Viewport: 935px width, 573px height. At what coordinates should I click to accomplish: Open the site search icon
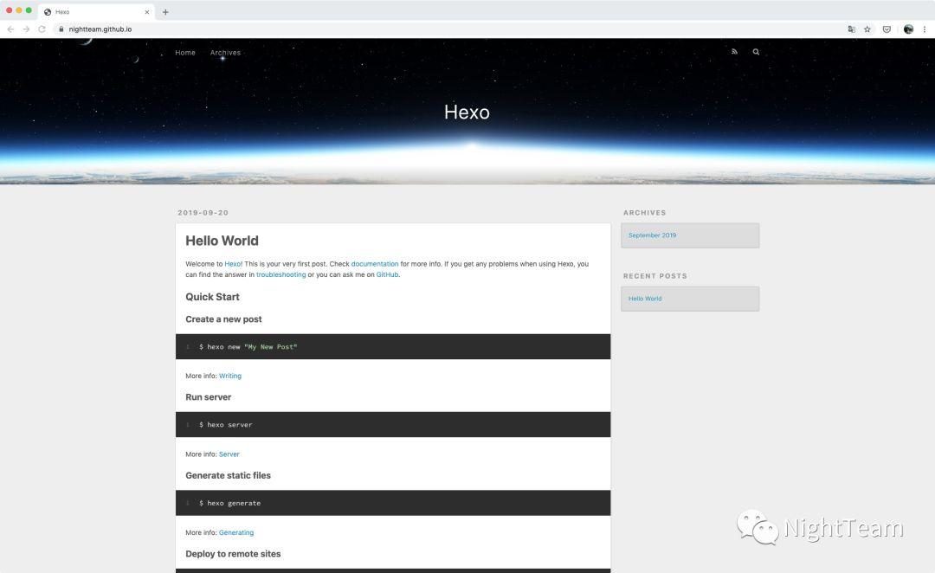(756, 52)
